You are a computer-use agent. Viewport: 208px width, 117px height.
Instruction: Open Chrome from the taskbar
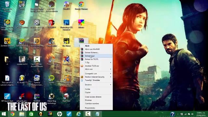(12, 114)
